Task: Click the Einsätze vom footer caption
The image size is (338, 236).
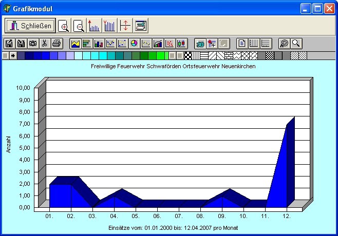Action: [x=173, y=228]
